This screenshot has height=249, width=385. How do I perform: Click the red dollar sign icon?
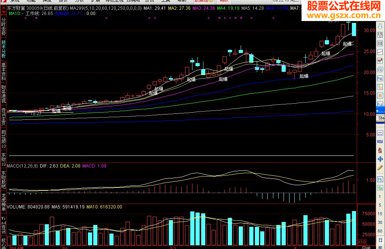point(380,150)
